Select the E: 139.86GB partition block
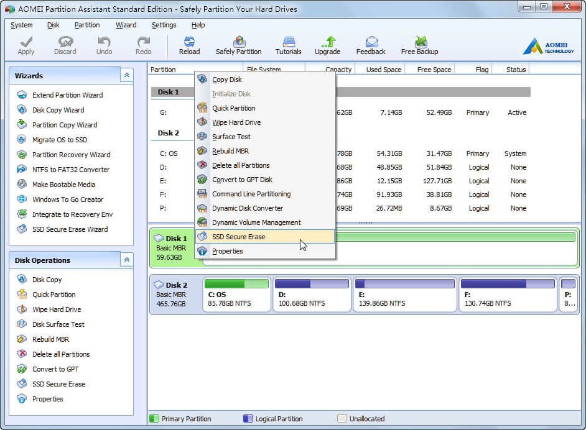Image resolution: width=586 pixels, height=430 pixels. pyautogui.click(x=405, y=295)
